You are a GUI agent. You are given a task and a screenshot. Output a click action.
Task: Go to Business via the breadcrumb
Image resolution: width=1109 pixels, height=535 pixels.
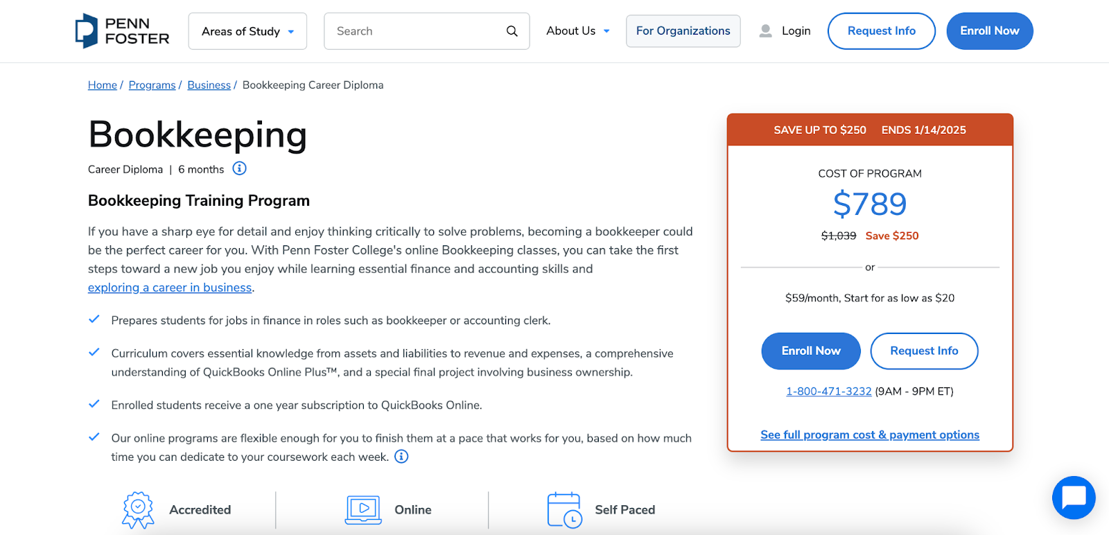tap(209, 85)
